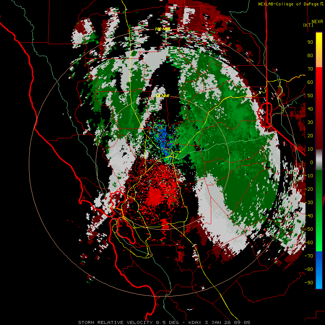The height and width of the screenshot is (325, 325).
Task: Click the KDAX 3 JAN 26 09:05 timestamp
Action: pyautogui.click(x=219, y=322)
